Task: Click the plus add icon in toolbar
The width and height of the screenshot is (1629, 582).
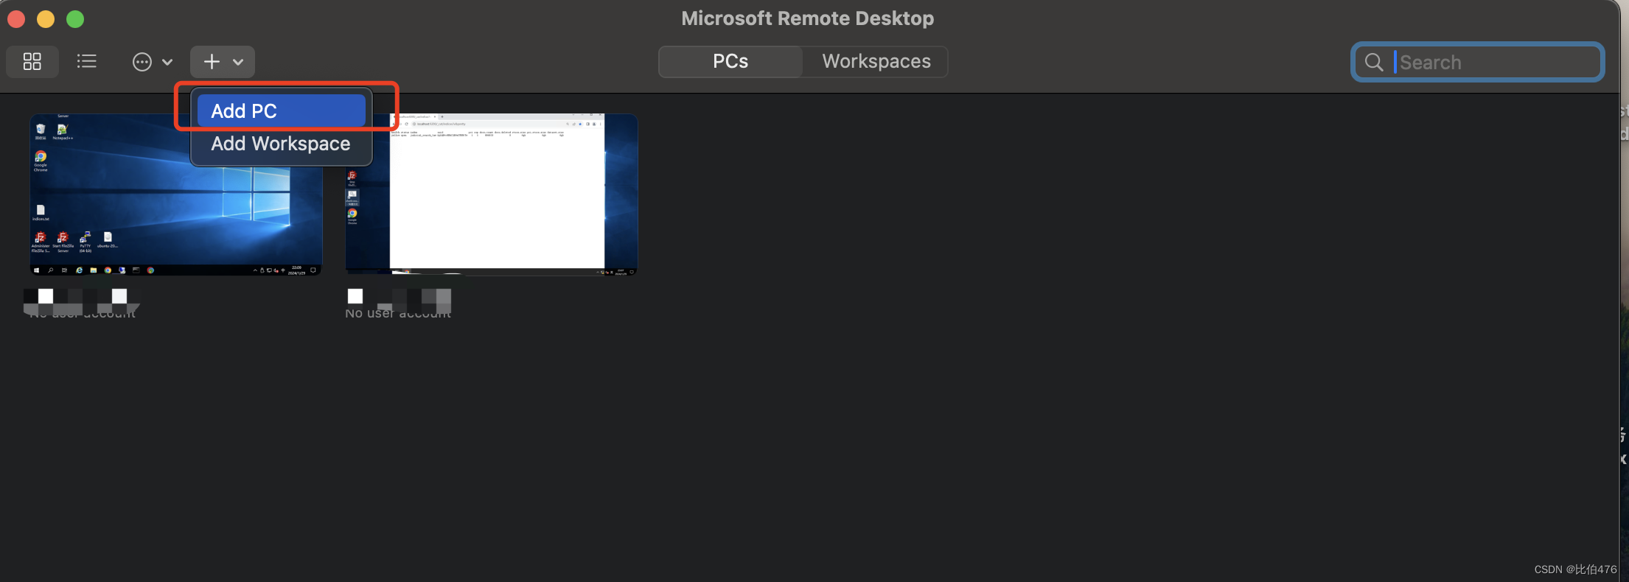Action: click(212, 62)
